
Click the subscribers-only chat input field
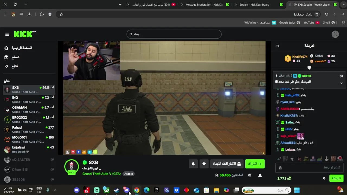310,168
